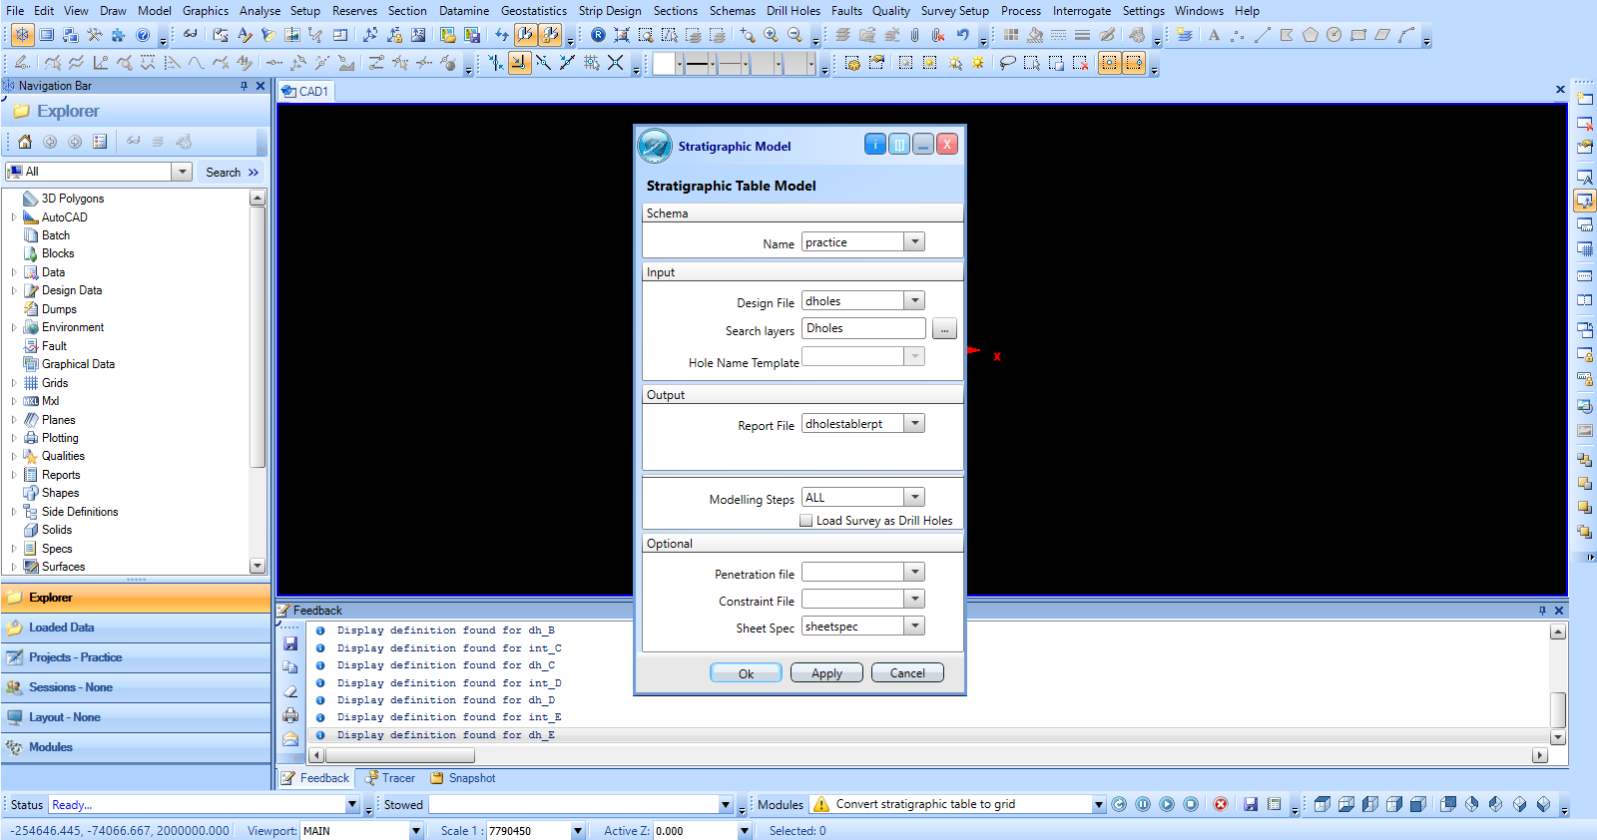Click the Home icon in Explorer
The height and width of the screenshot is (840, 1597).
25,142
